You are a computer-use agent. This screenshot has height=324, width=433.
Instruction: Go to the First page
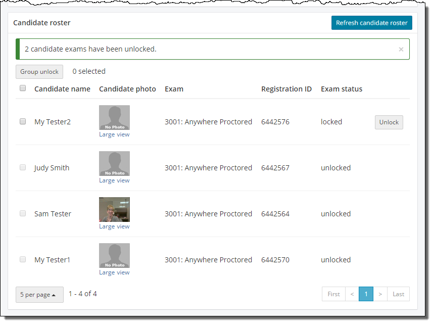point(333,294)
